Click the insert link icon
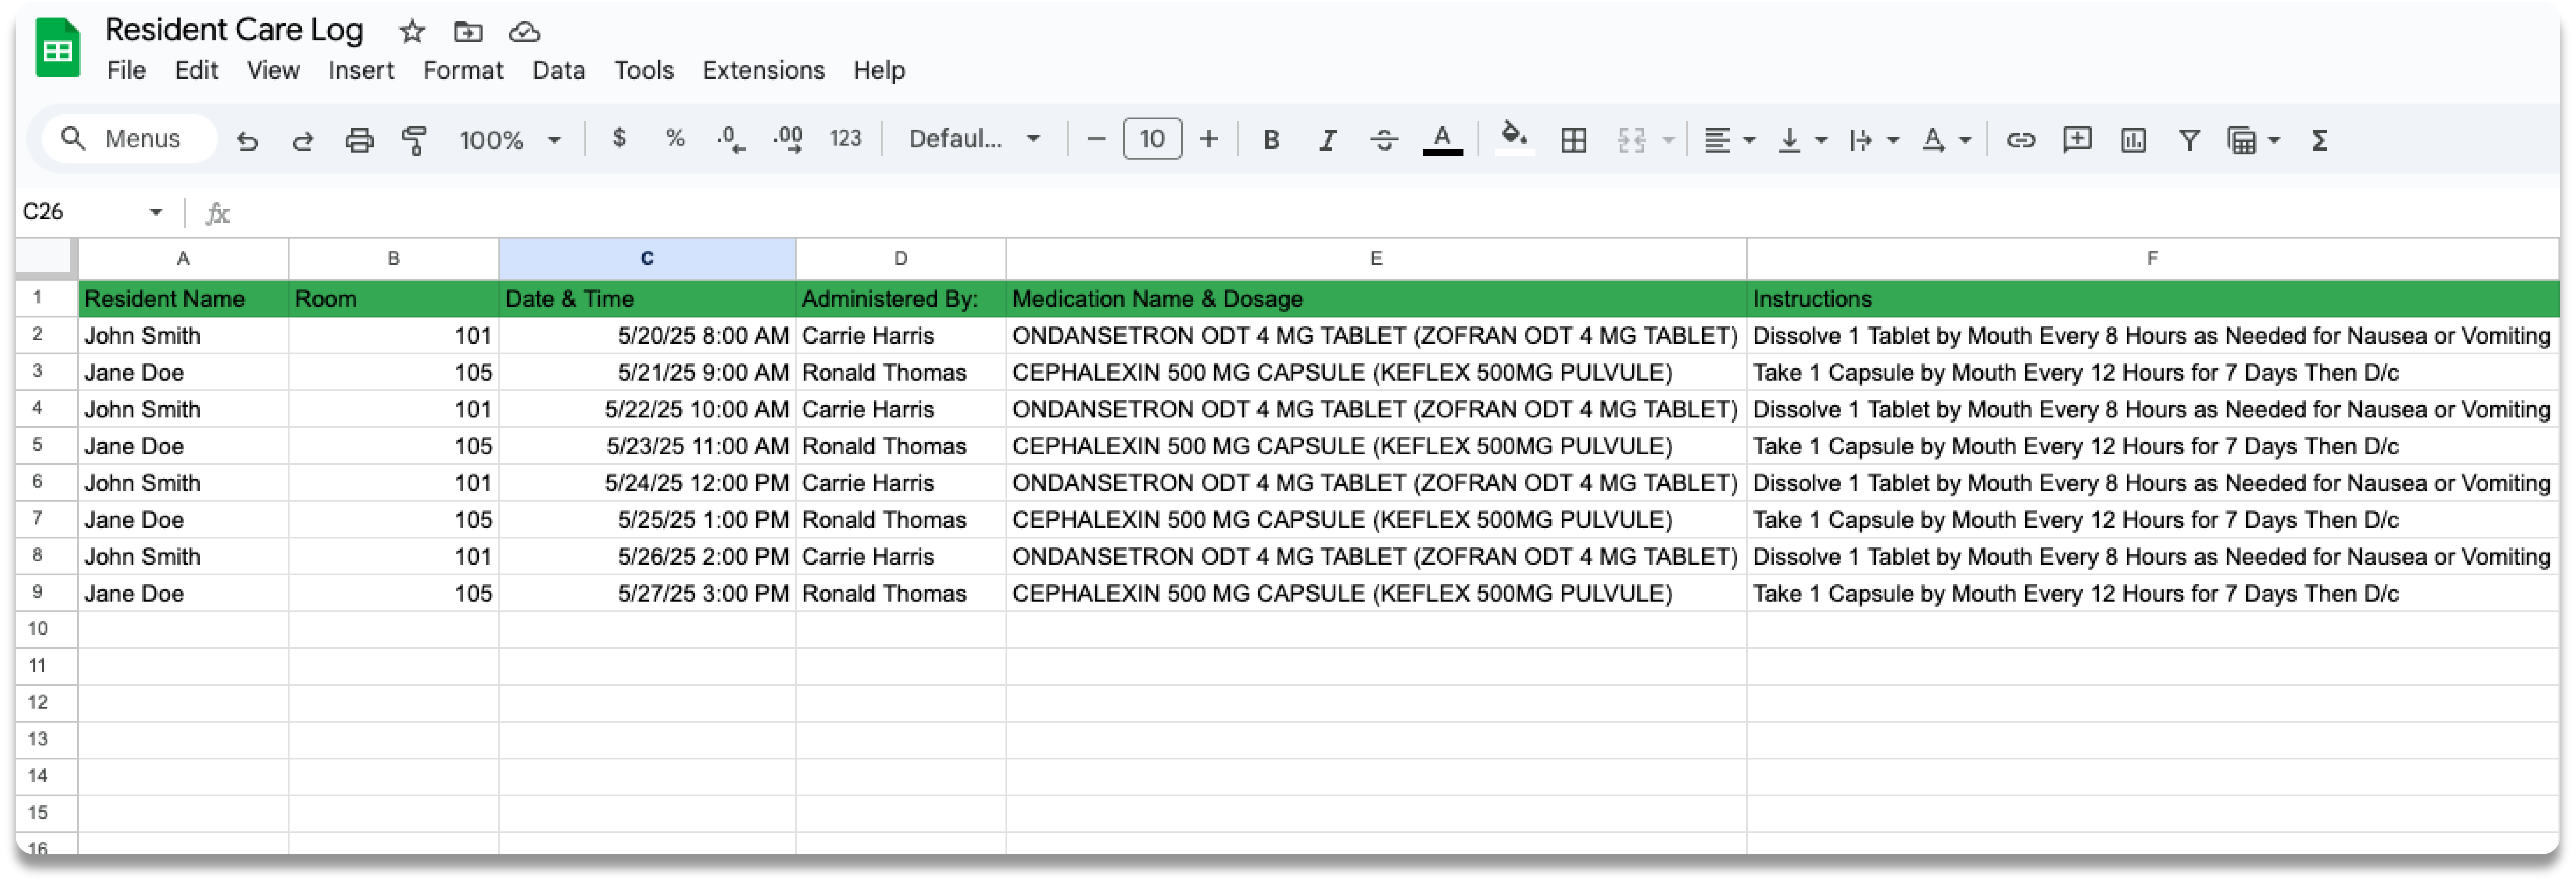The height and width of the screenshot is (884, 2576). pyautogui.click(x=2020, y=140)
